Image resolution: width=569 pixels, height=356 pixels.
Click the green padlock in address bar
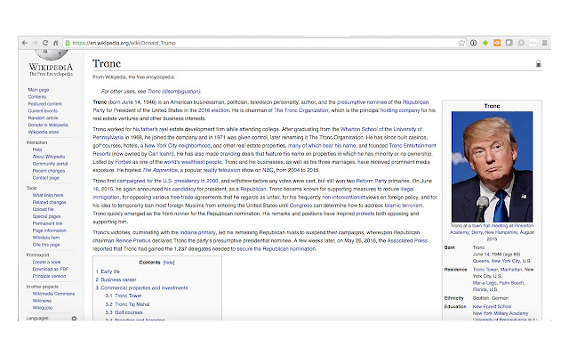pos(68,43)
